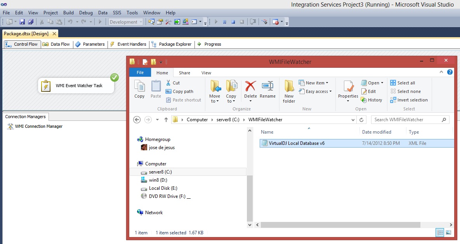The height and width of the screenshot is (244, 460).
Task: Click the horizontal scrollbar in file list
Action: point(340,225)
